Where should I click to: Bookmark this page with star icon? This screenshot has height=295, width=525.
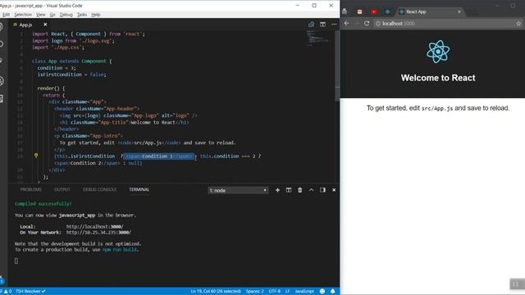click(518, 24)
